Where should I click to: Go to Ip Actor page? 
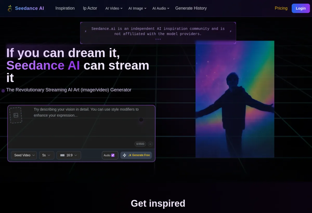coord(90,8)
